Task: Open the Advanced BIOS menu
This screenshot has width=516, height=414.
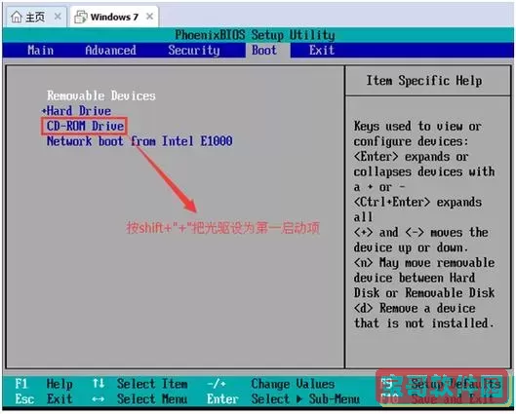Action: click(110, 51)
